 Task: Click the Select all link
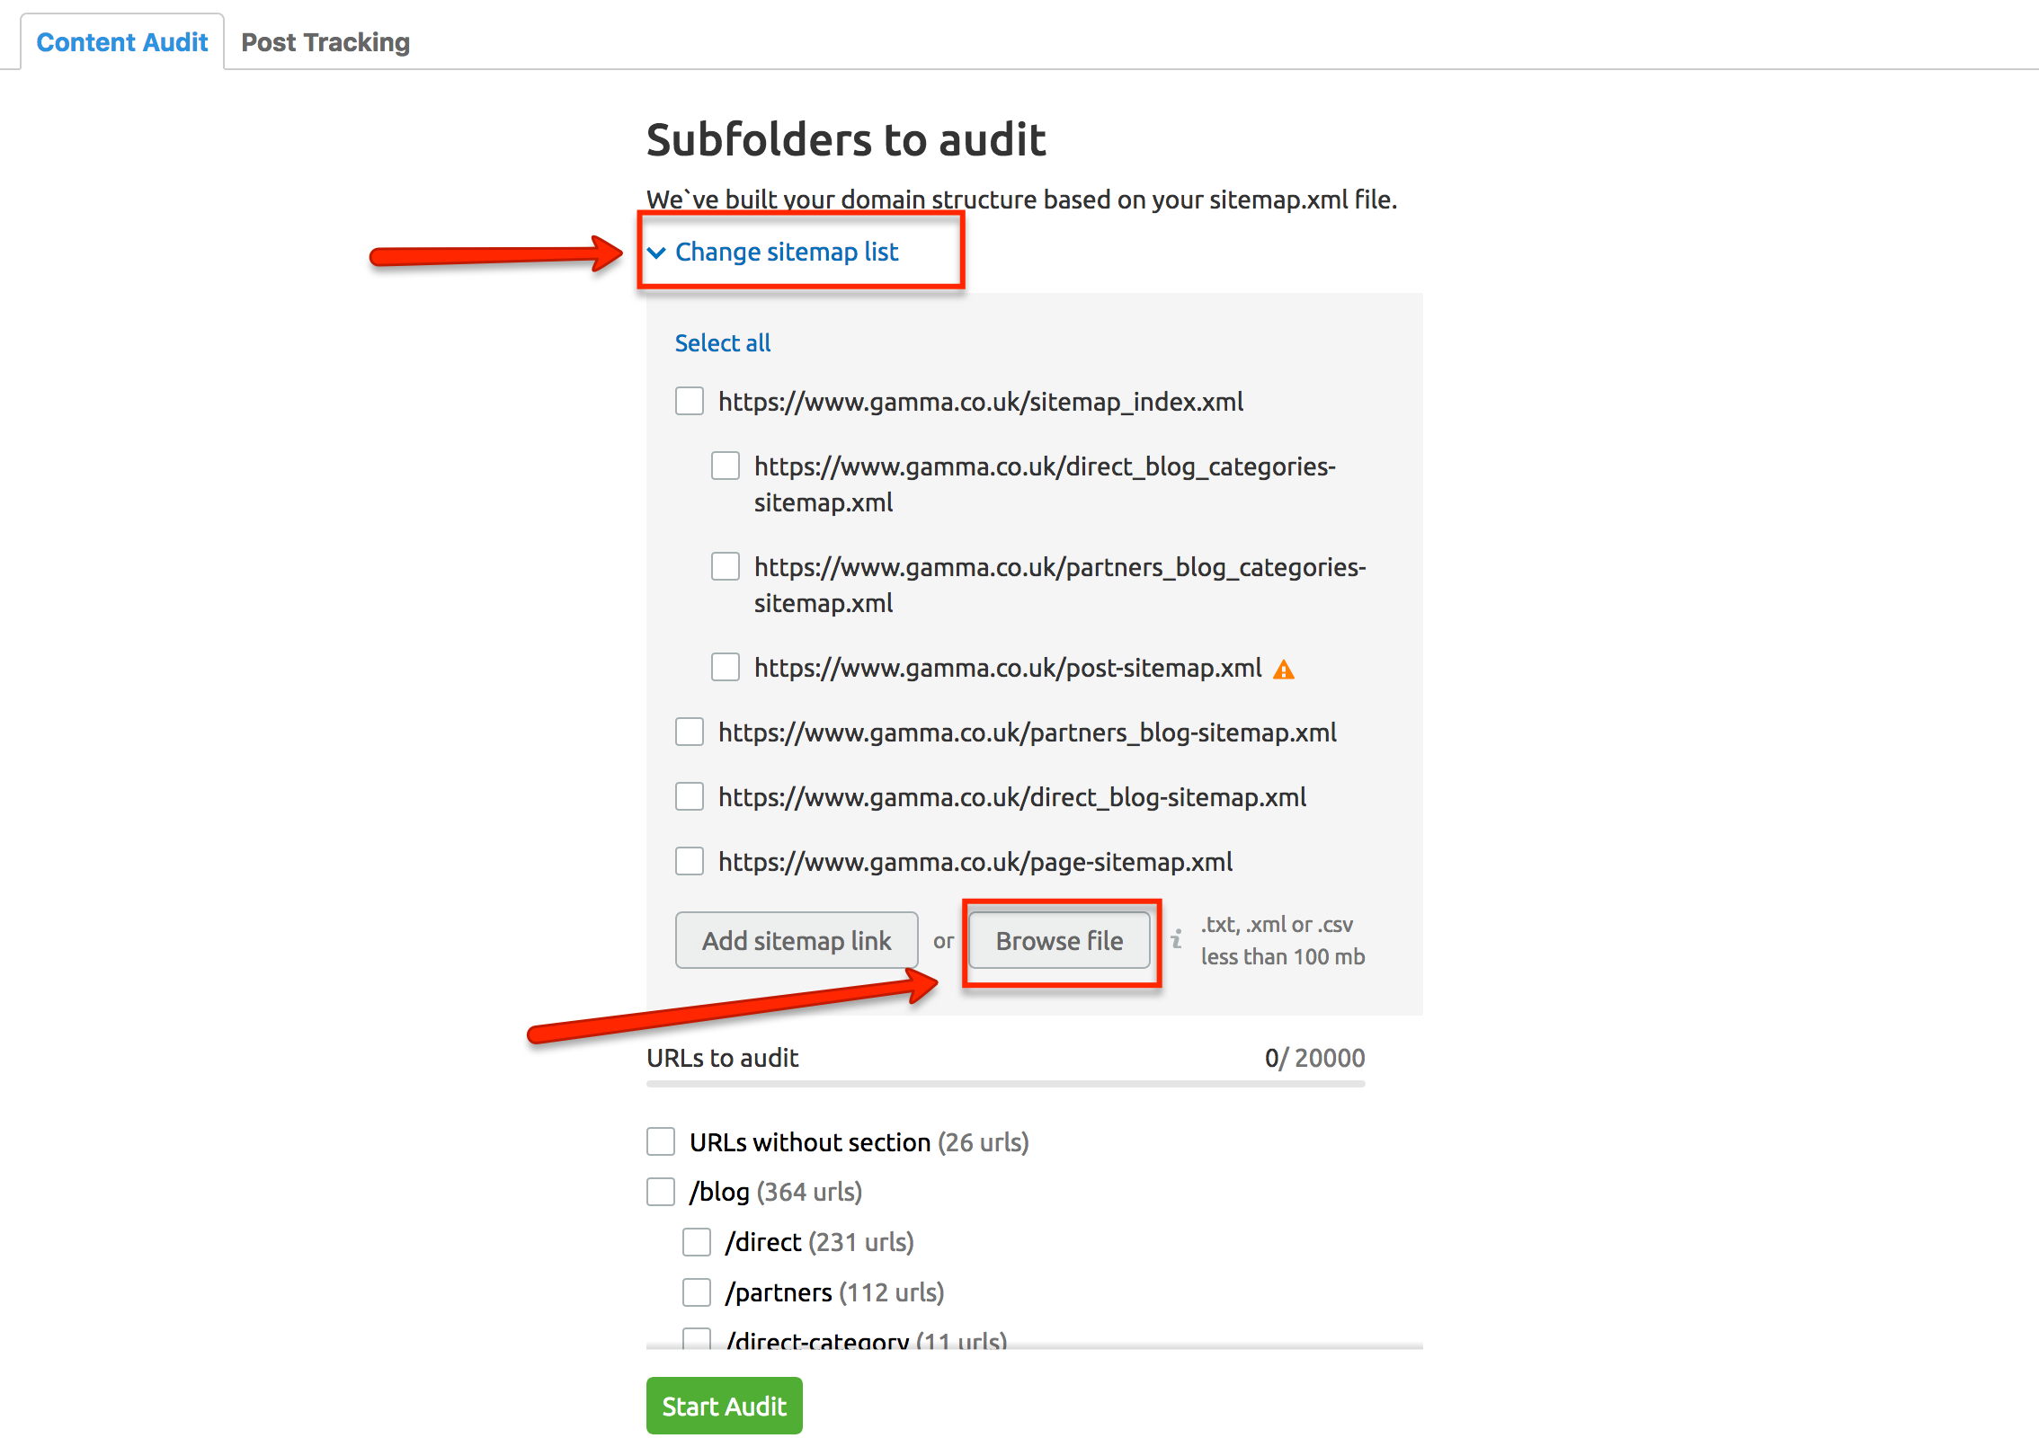(x=723, y=342)
